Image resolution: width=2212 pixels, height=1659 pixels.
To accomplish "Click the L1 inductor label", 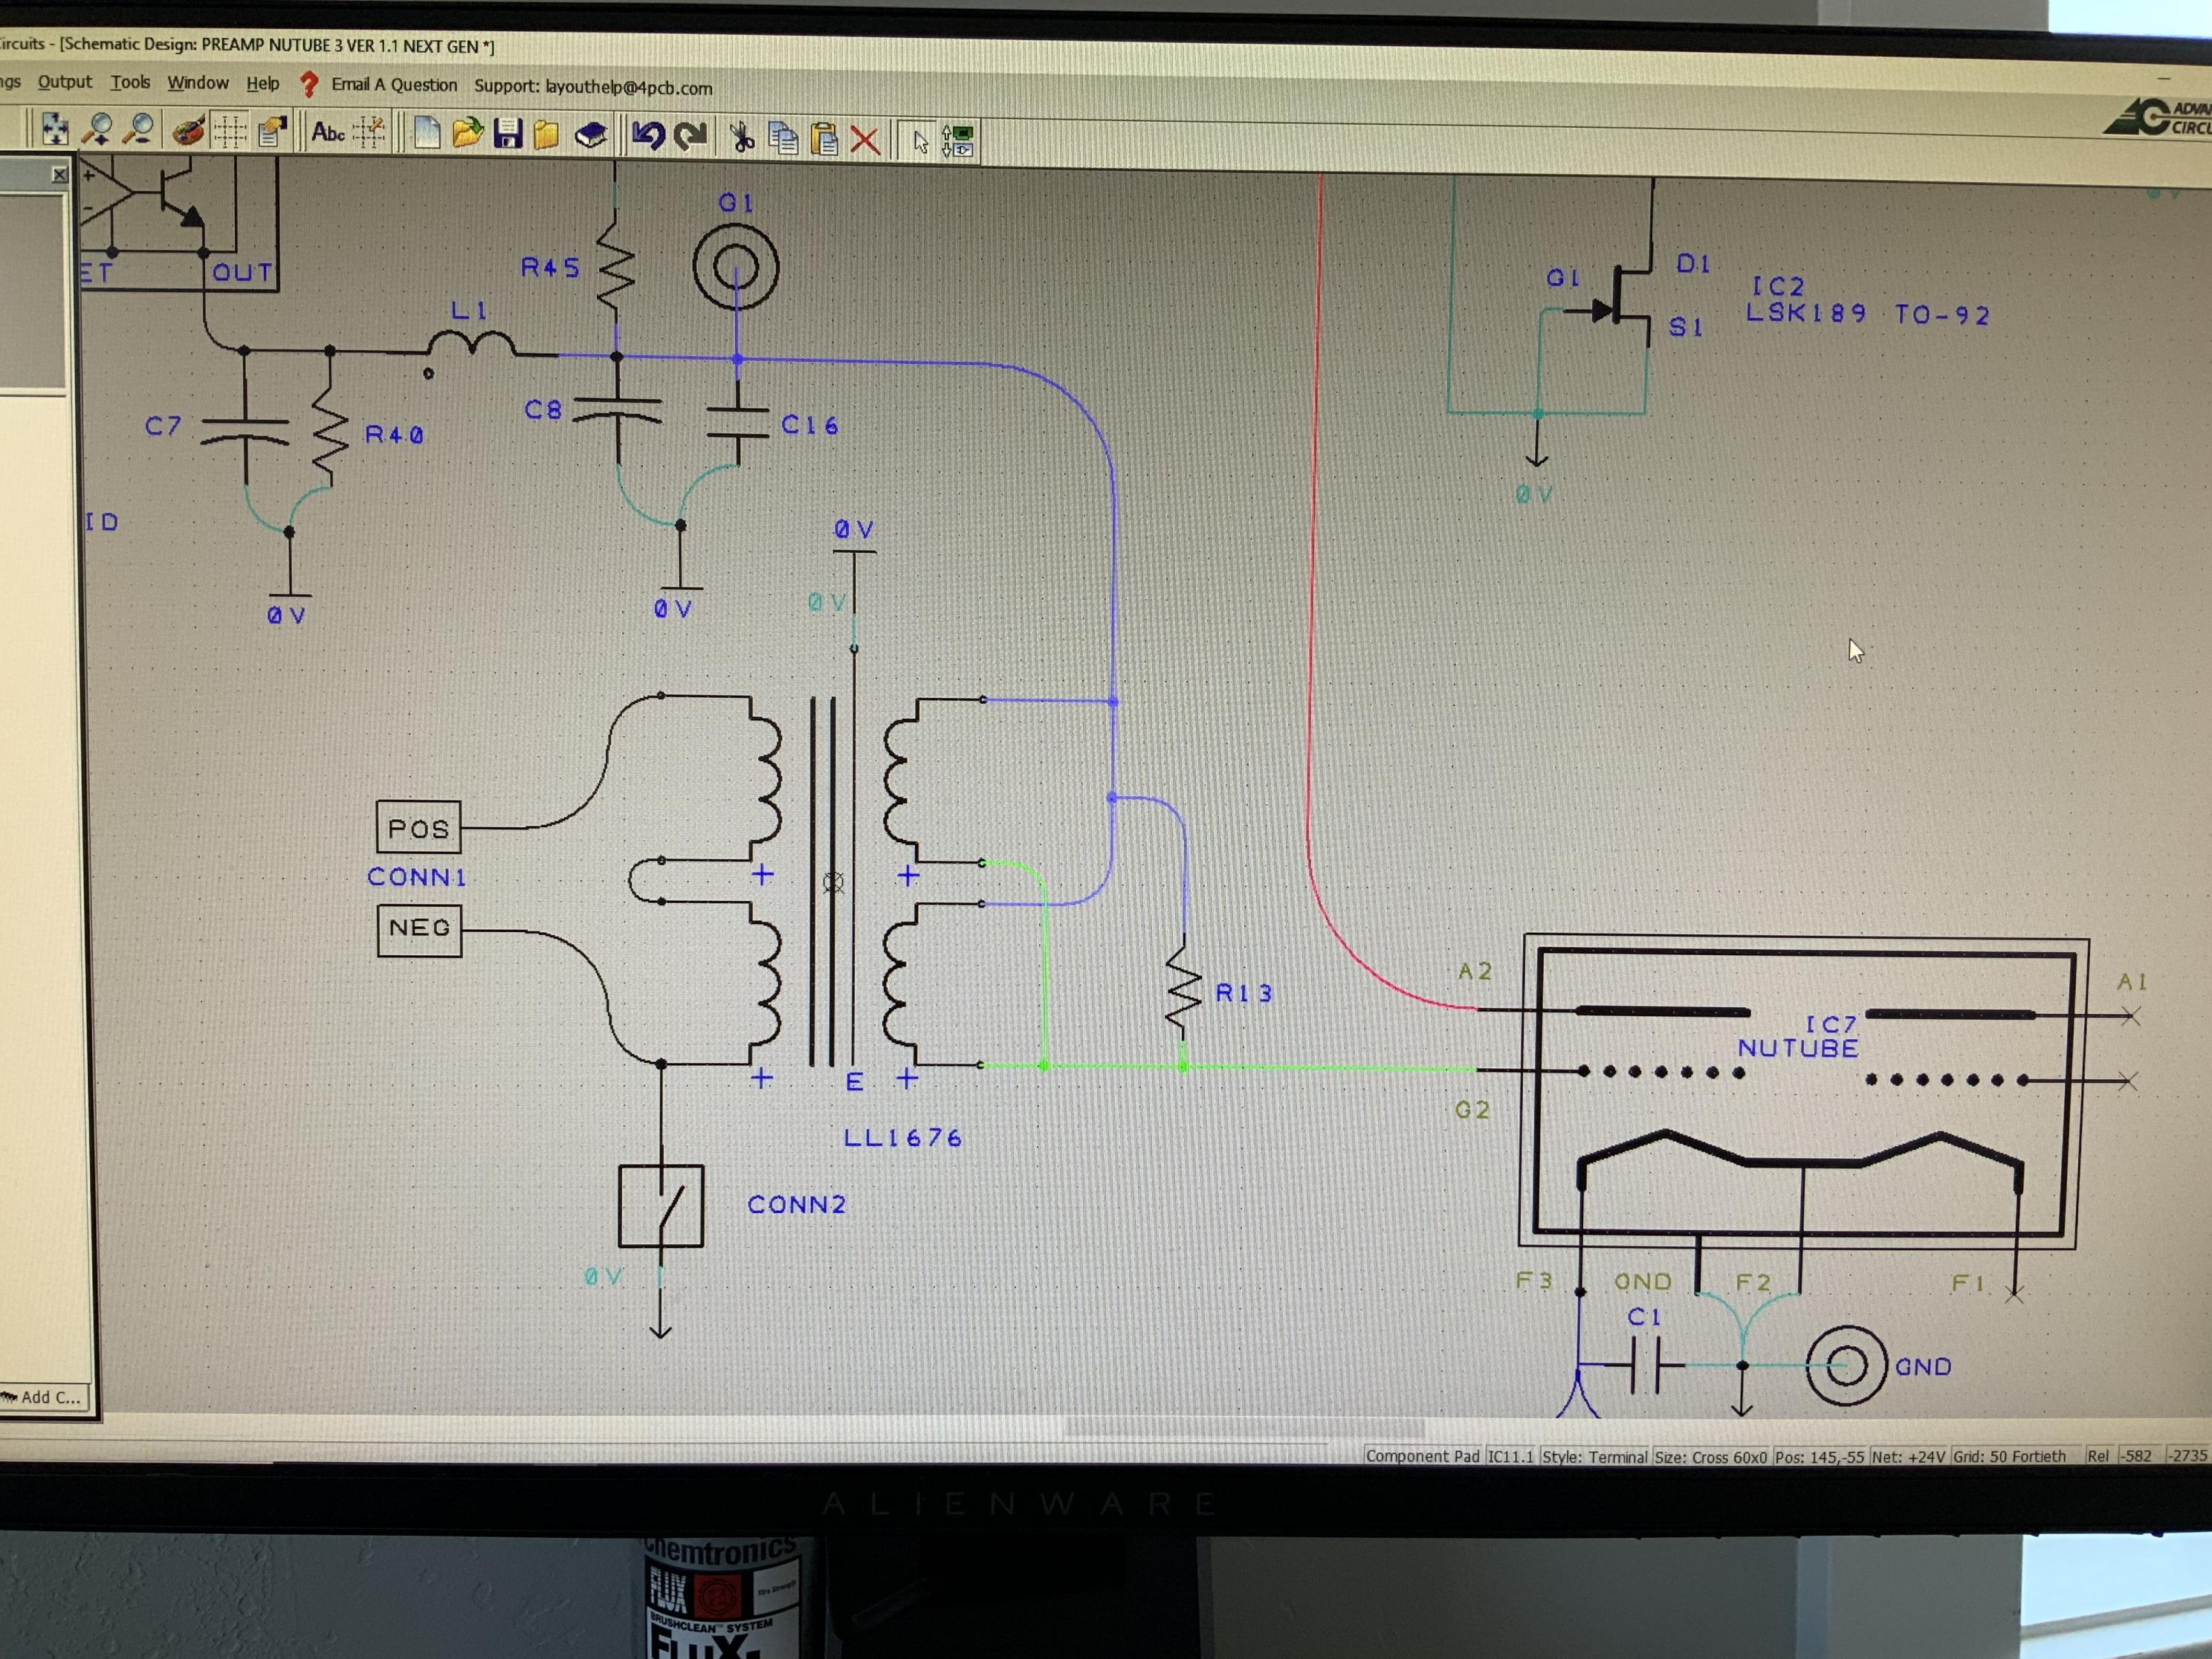I will (x=469, y=311).
